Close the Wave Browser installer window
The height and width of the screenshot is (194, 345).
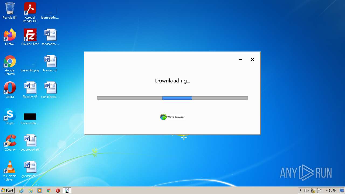(x=253, y=60)
